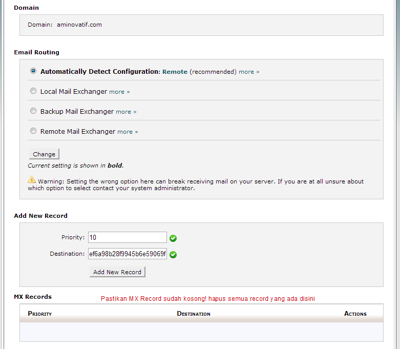This screenshot has height=349, width=400.
Task: Expand 'more' beside Automatically Detect Configuration
Action: click(x=249, y=72)
